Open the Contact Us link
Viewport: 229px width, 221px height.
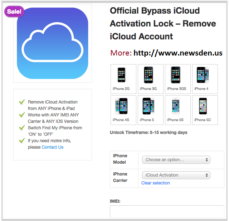(x=53, y=147)
